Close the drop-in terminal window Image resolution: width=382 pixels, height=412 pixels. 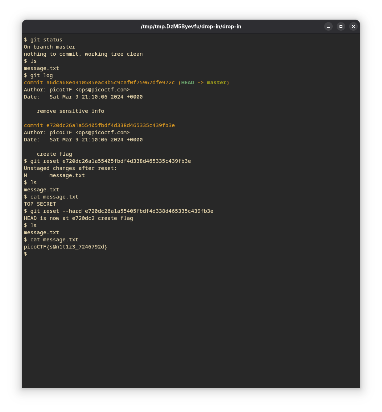[353, 26]
